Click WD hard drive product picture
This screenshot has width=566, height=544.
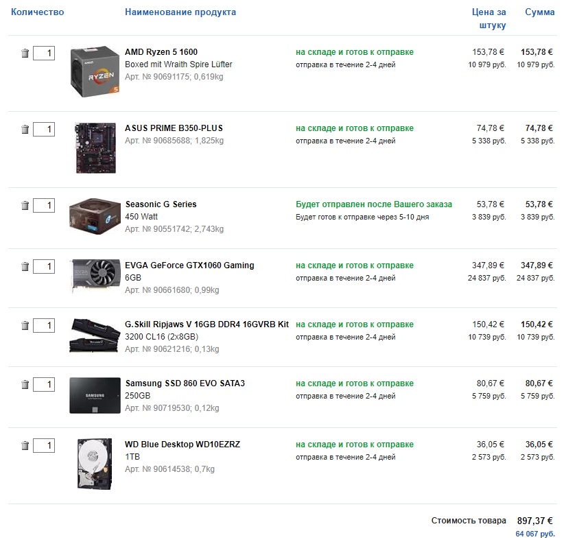pyautogui.click(x=95, y=464)
